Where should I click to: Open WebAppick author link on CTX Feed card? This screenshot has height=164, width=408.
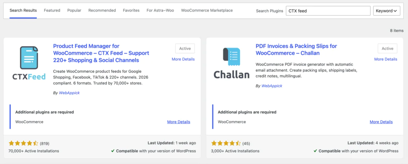(x=69, y=93)
